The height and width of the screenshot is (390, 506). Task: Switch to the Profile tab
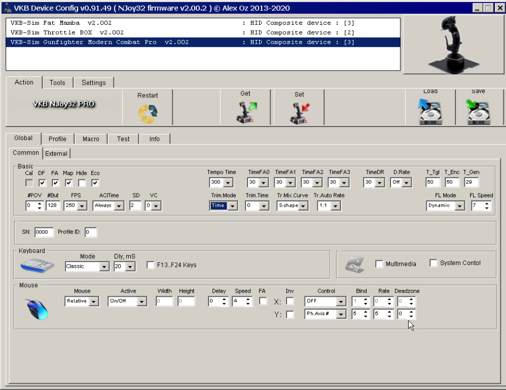pos(58,139)
